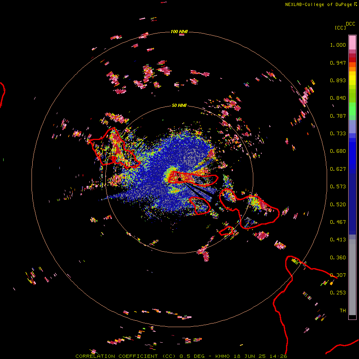Pick the gray lower color bar segment
The height and width of the screenshot is (359, 359).
click(x=352, y=277)
